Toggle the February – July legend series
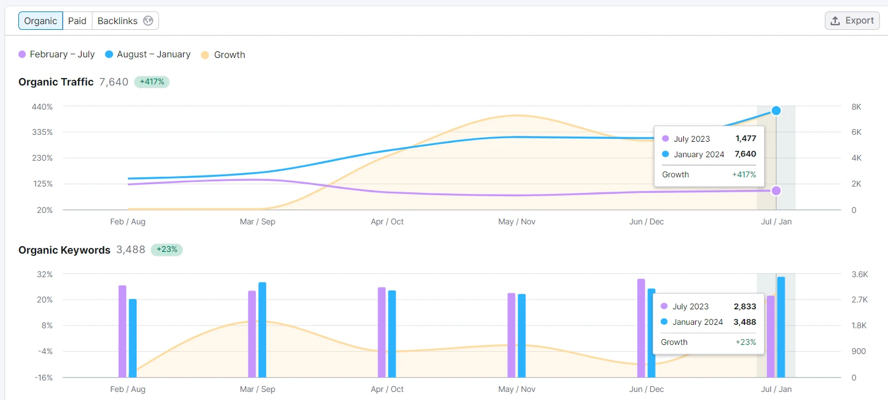888x400 pixels. tap(57, 55)
